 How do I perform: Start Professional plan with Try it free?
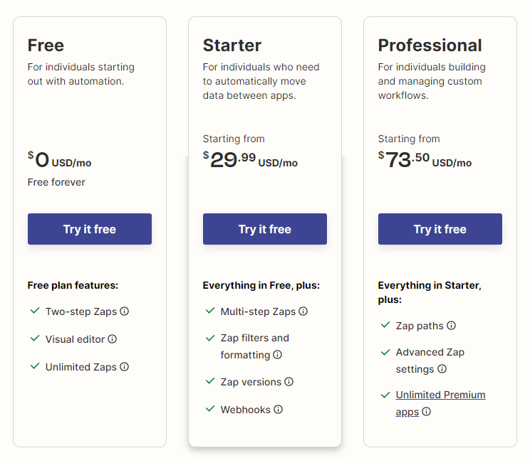click(x=440, y=229)
